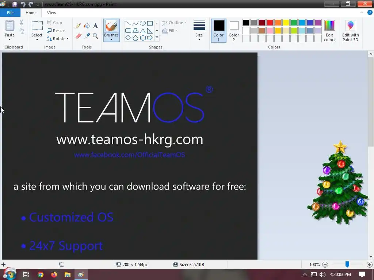Image resolution: width=374 pixels, height=280 pixels.
Task: Click the Paste clipboard icon
Action: point(10,26)
